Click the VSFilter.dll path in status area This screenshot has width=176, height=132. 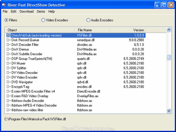point(35,119)
